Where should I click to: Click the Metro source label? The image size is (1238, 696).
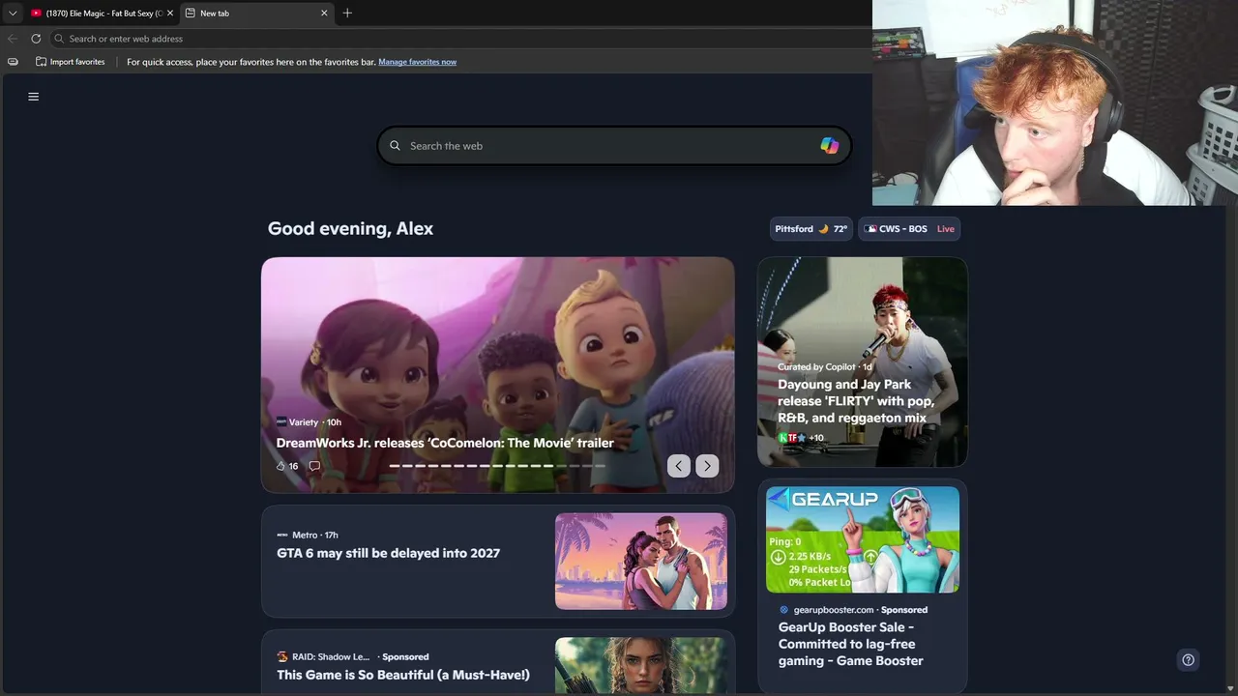tap(305, 535)
